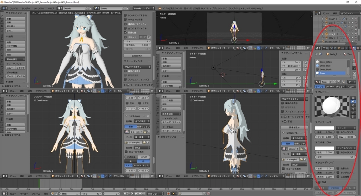Click the 移動 button in top-left toolshelf
361x196 pixels.
tap(16, 19)
